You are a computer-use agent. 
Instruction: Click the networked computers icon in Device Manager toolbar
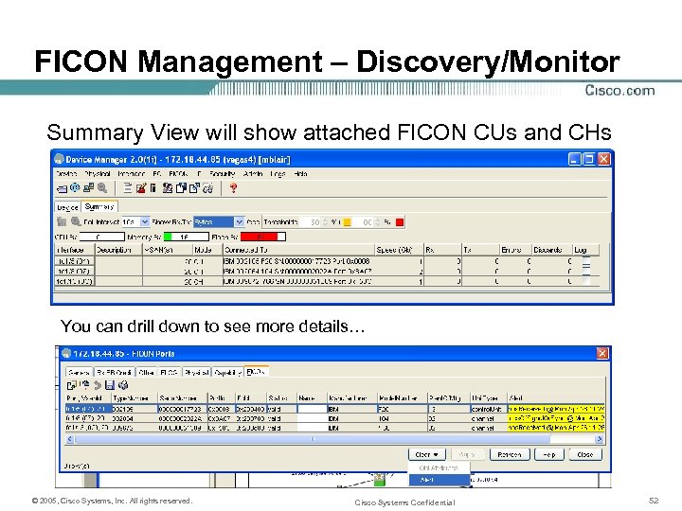(88, 187)
